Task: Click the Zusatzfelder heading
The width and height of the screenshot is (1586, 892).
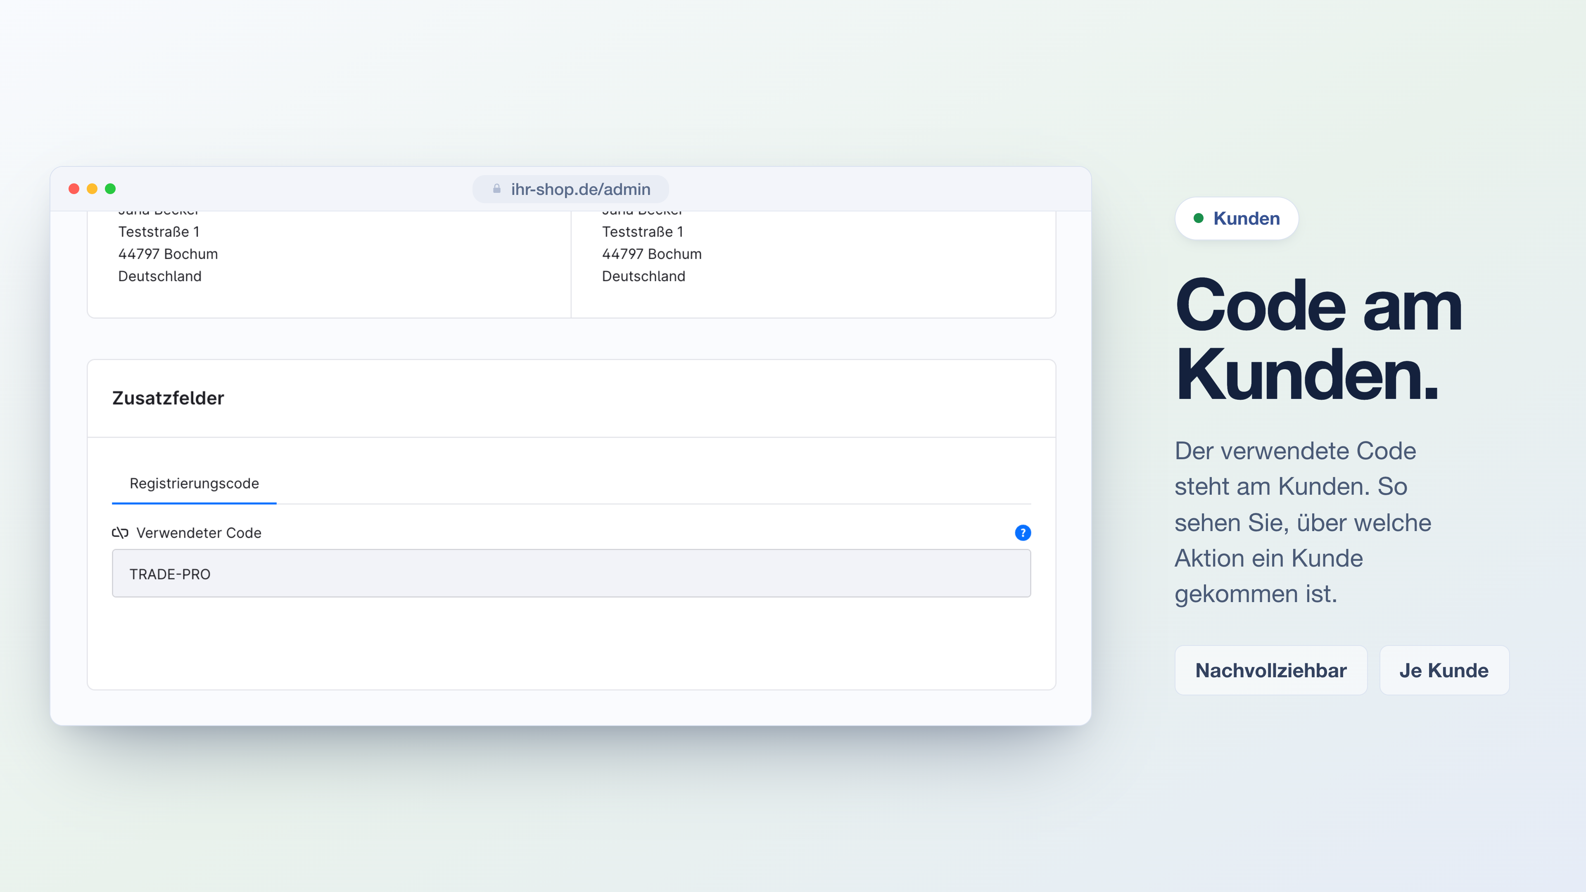Action: click(x=168, y=398)
